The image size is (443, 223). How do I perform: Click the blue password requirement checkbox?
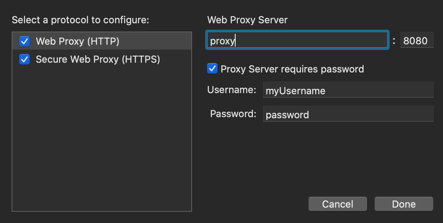(212, 69)
